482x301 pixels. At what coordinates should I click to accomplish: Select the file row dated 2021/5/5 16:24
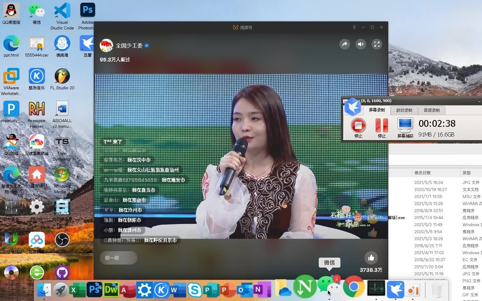click(435, 182)
